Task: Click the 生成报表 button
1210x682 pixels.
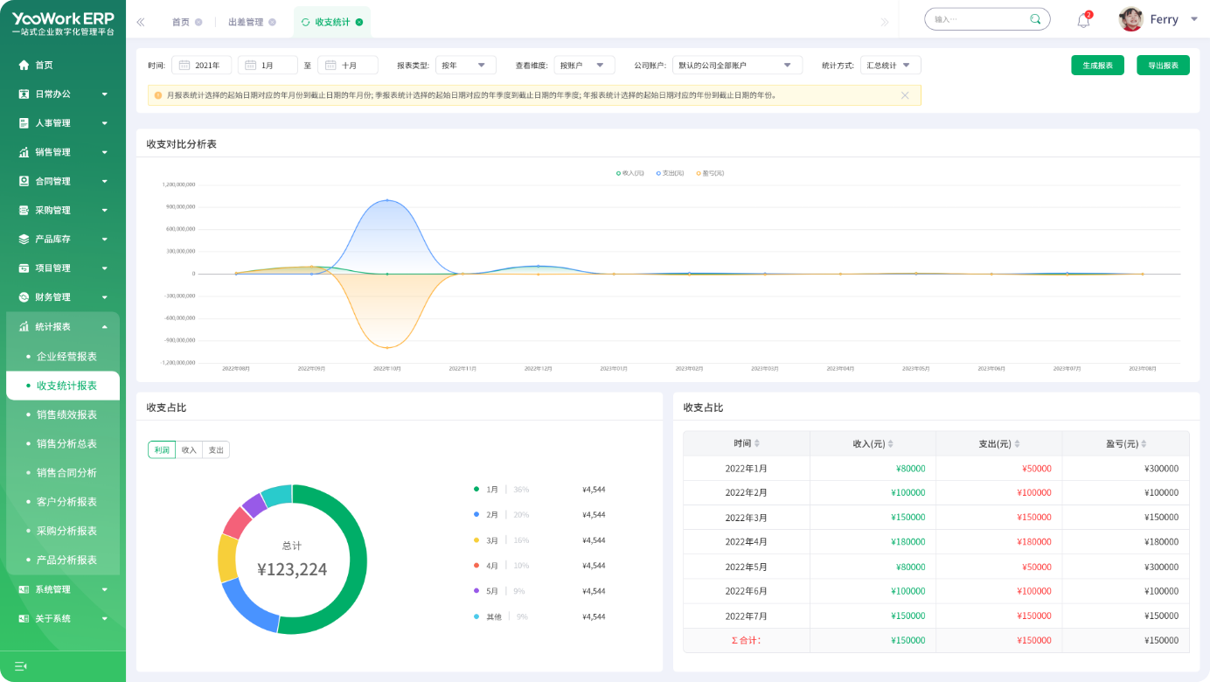Action: (x=1097, y=66)
